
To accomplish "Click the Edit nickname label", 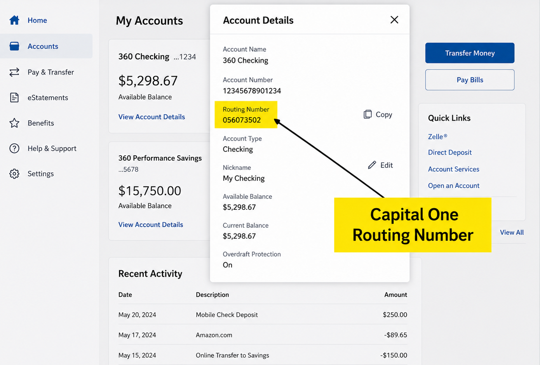I will 387,165.
